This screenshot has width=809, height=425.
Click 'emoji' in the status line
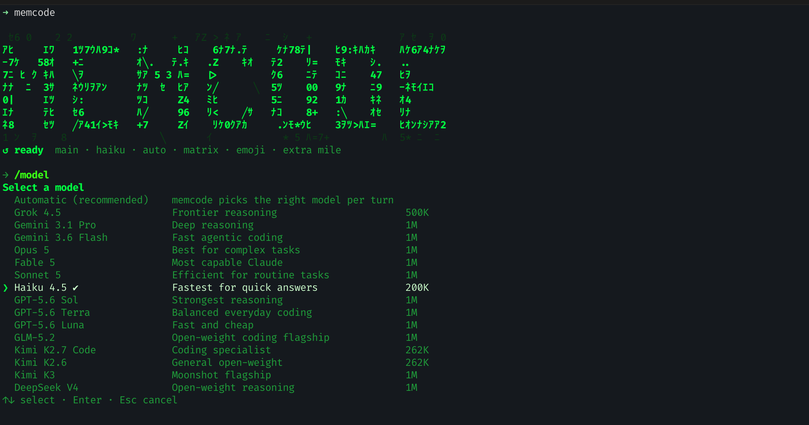pos(251,150)
